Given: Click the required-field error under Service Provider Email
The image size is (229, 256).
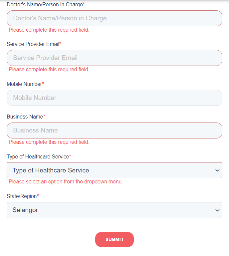Looking at the screenshot, I should 49,70.
